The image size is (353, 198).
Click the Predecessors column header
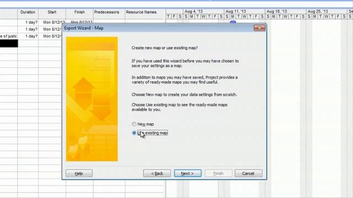(x=106, y=12)
